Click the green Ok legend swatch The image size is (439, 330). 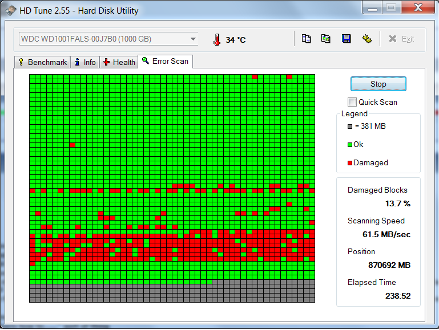[350, 144]
